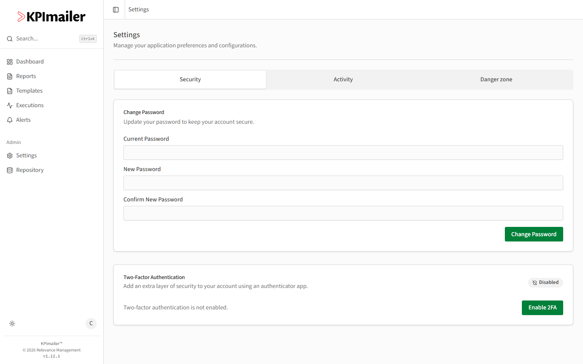Click the Enable 2FA button
The image size is (583, 364).
[543, 308]
